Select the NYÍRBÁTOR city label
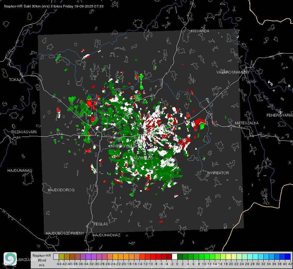293x269 pixels. tap(218, 173)
